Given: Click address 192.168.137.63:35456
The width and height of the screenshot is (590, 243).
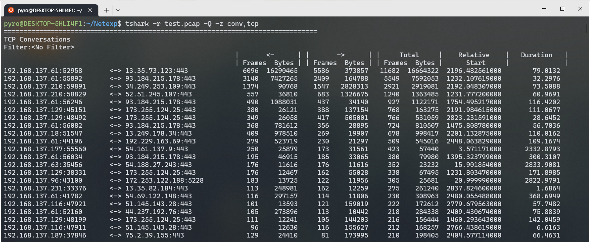Looking at the screenshot, I should (43, 165).
